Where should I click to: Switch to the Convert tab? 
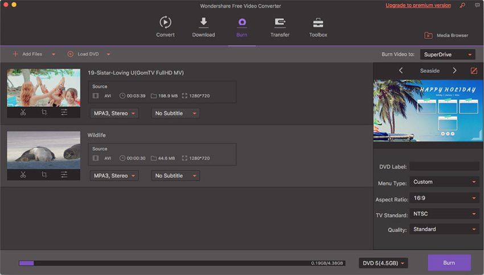(165, 27)
